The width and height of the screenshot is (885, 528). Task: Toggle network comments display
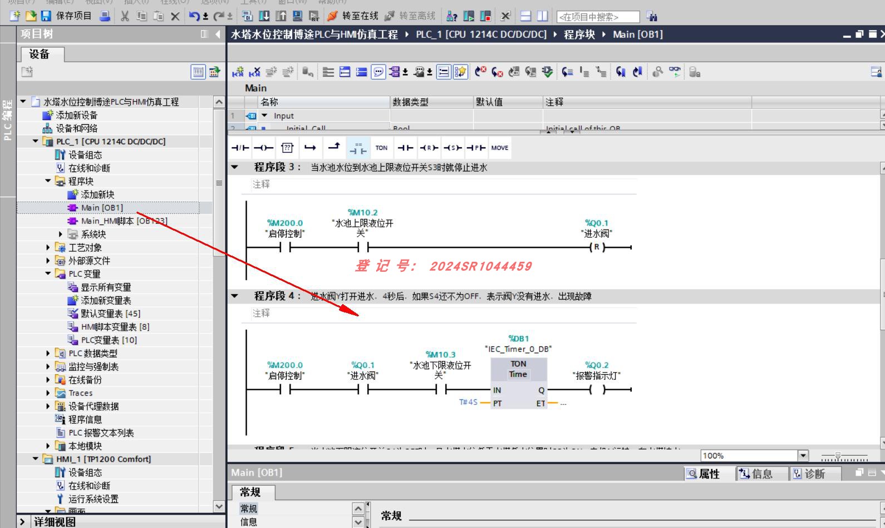pyautogui.click(x=378, y=72)
